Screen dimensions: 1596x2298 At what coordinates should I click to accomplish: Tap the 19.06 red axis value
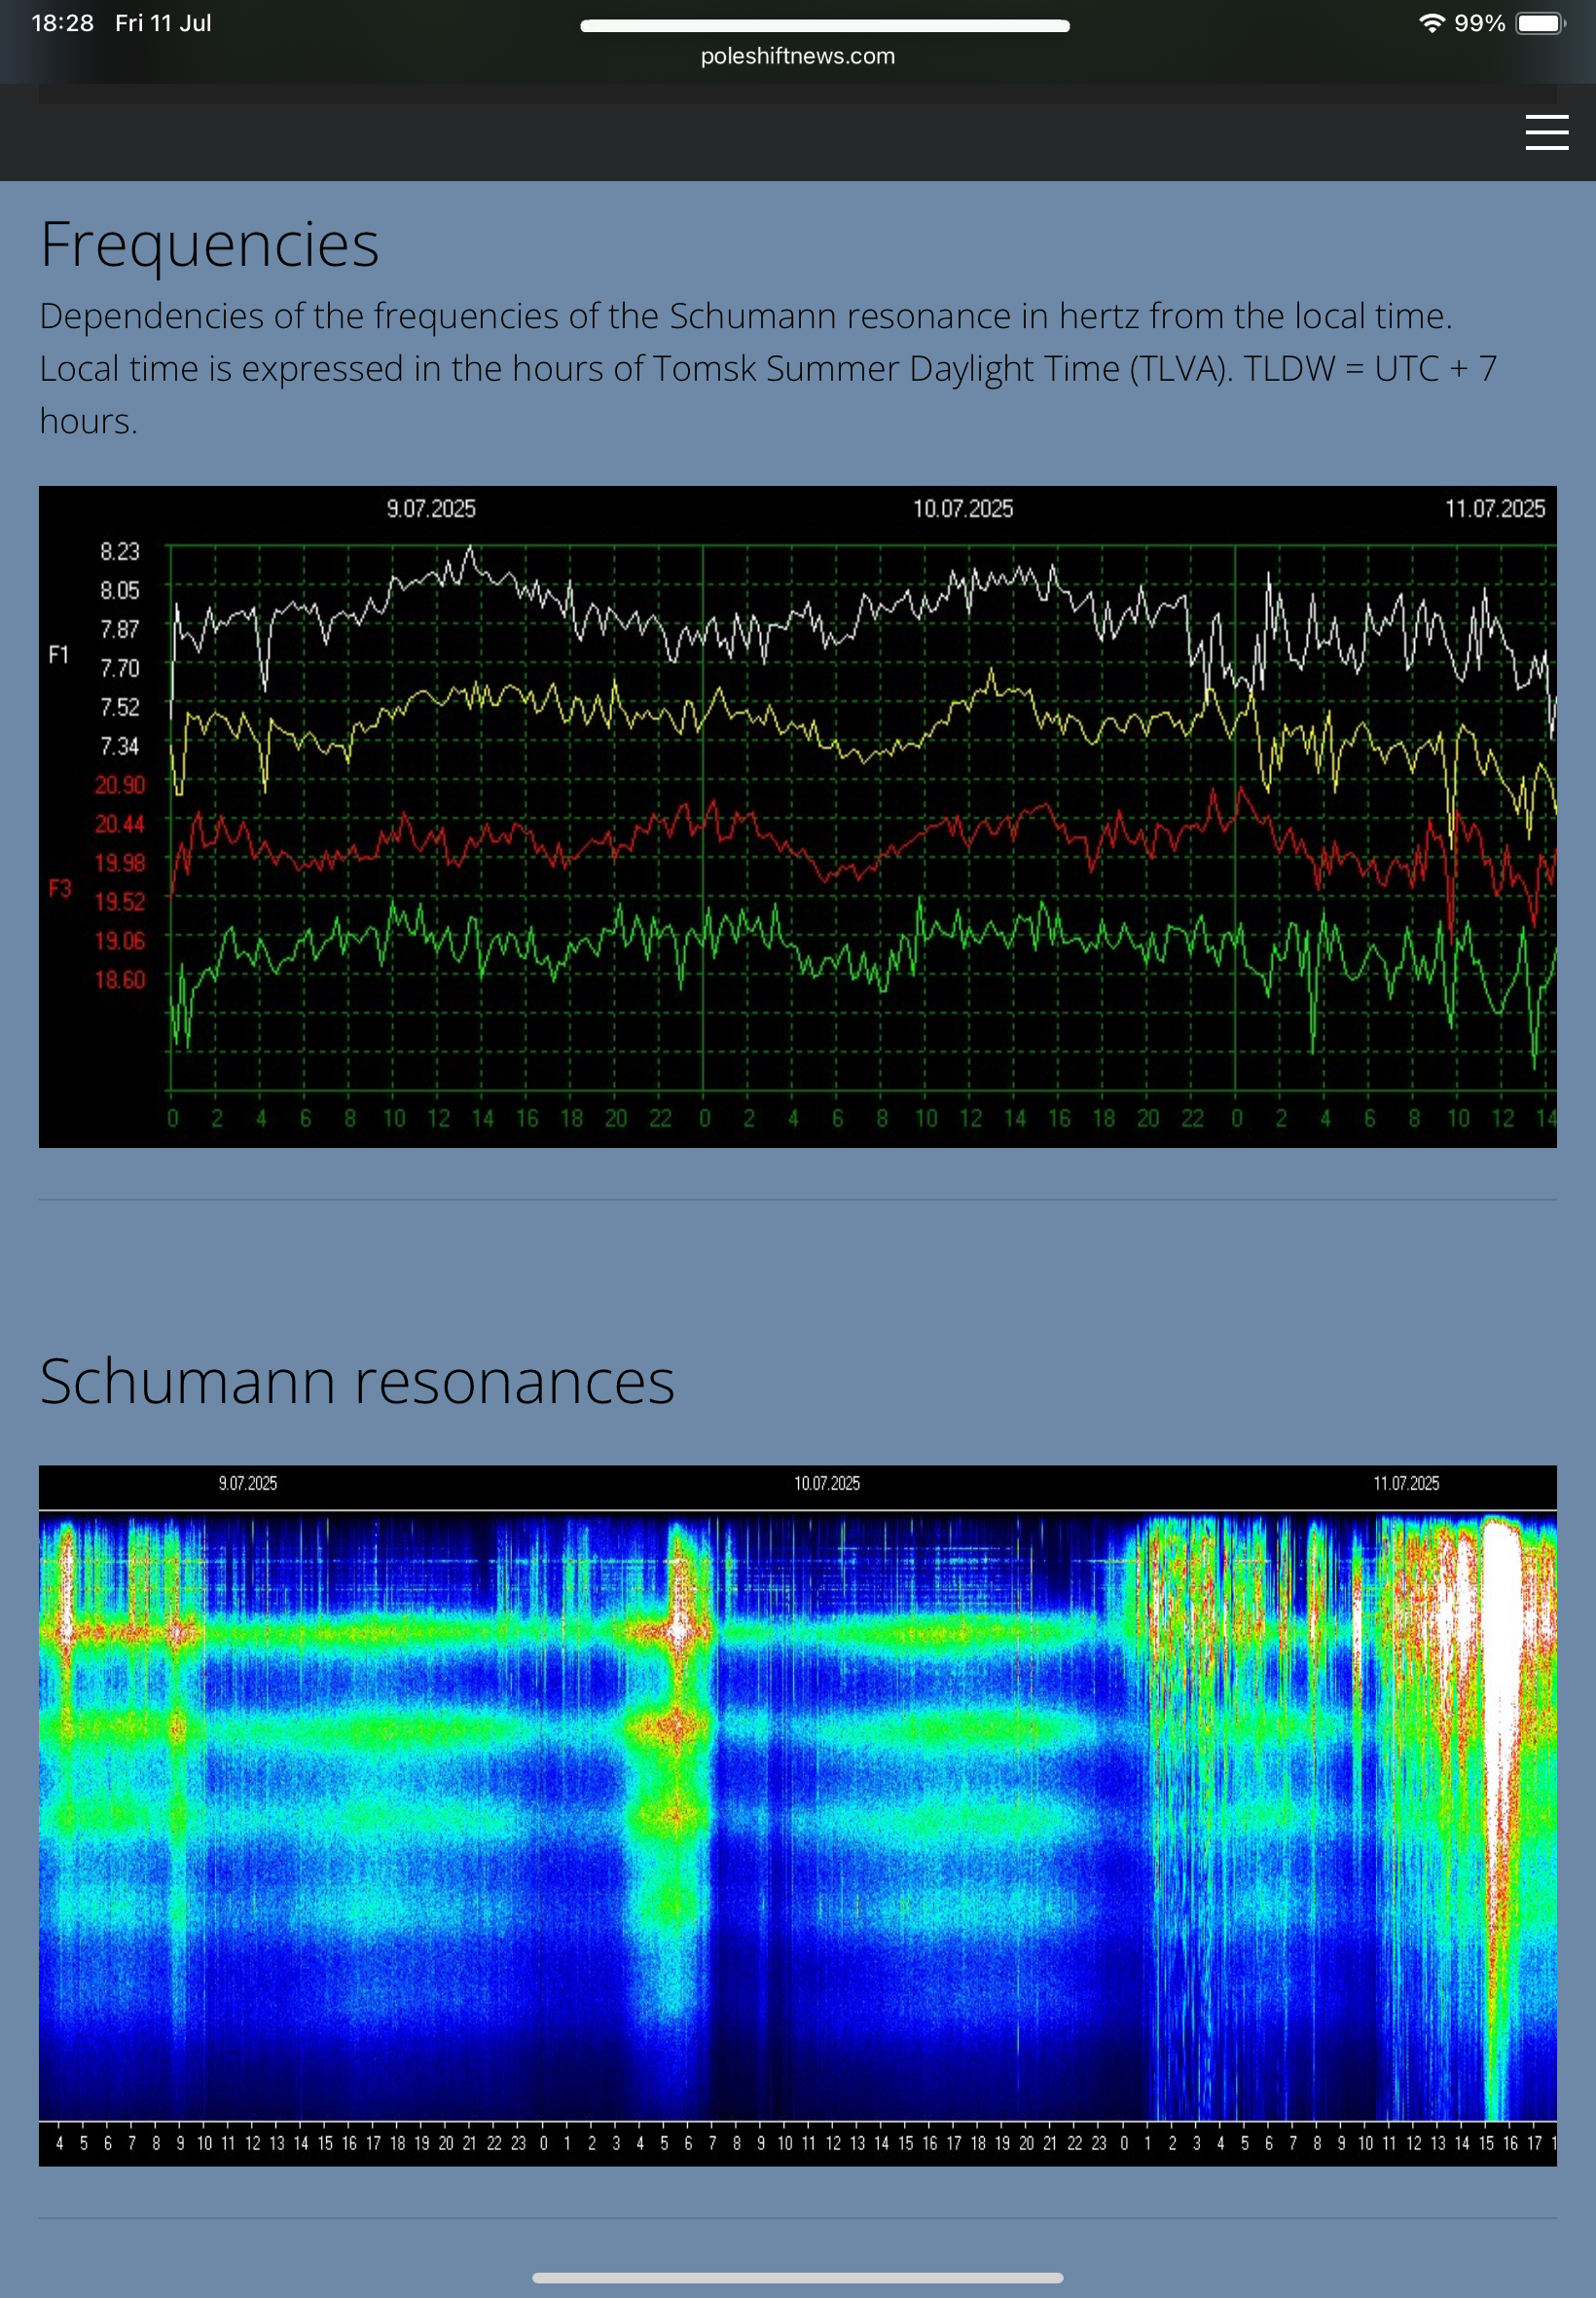(x=120, y=941)
